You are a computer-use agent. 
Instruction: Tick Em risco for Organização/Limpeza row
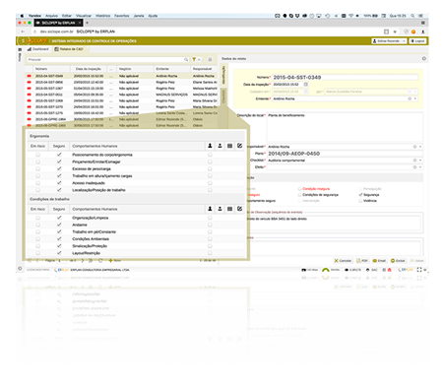pyautogui.click(x=37, y=218)
